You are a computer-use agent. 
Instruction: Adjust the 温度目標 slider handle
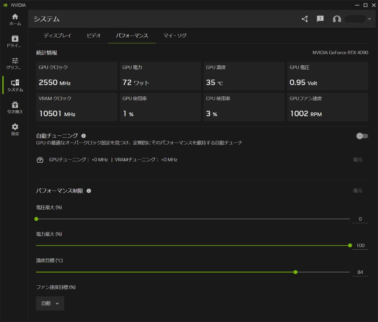click(x=295, y=272)
